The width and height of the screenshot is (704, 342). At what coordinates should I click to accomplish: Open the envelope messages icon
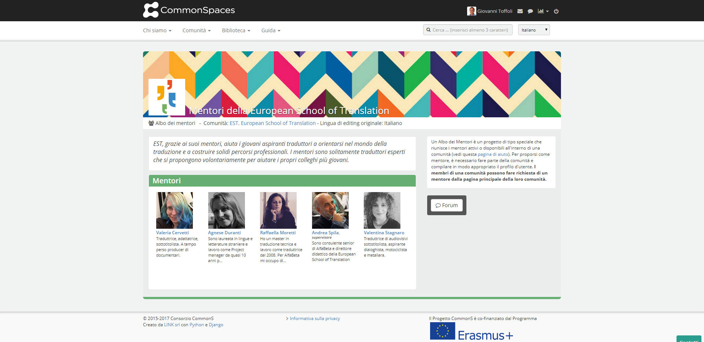coord(520,11)
